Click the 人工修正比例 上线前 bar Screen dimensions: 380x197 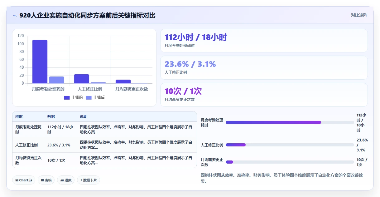tap(81, 79)
